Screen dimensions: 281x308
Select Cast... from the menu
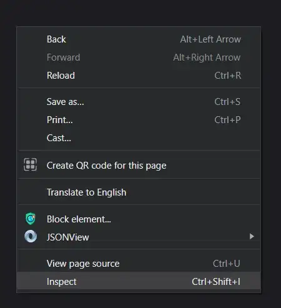[x=139, y=138]
